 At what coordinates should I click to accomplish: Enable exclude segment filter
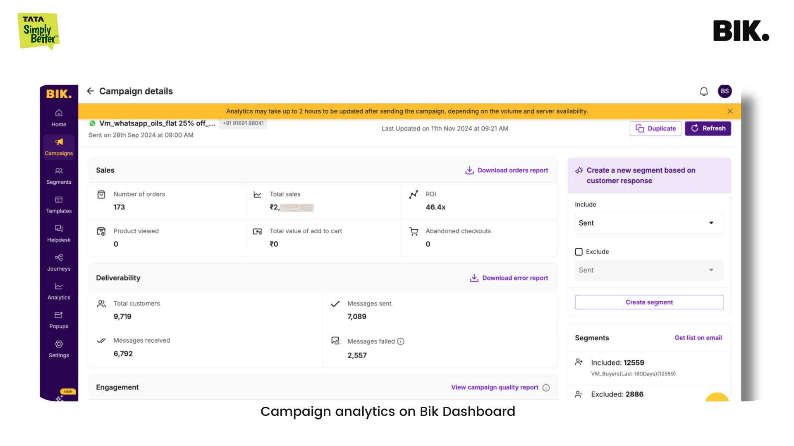tap(579, 251)
